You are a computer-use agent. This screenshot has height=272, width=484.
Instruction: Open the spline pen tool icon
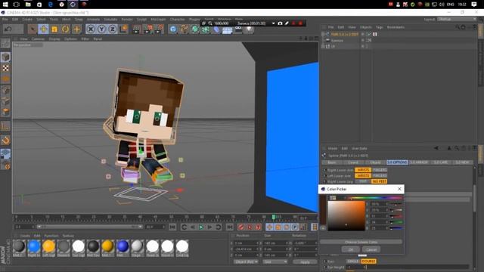point(184,29)
